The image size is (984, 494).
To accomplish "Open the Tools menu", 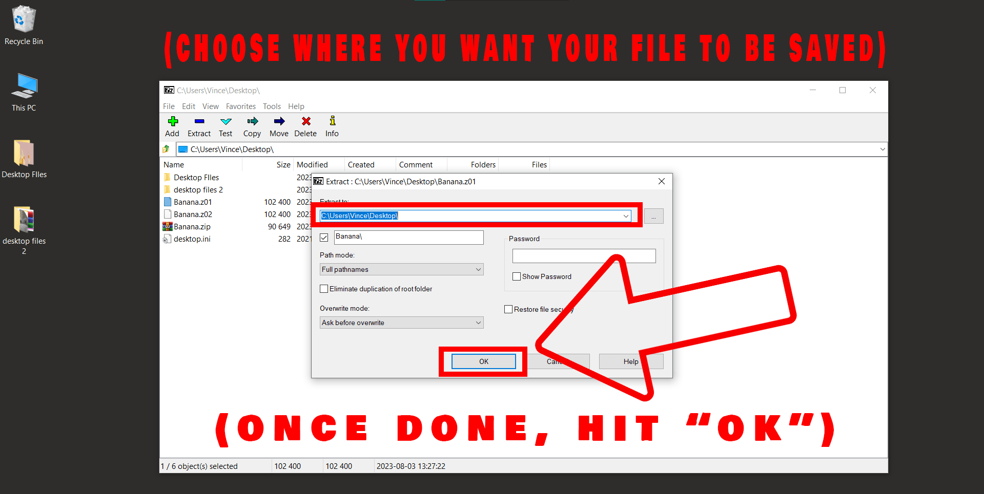I will [x=272, y=106].
